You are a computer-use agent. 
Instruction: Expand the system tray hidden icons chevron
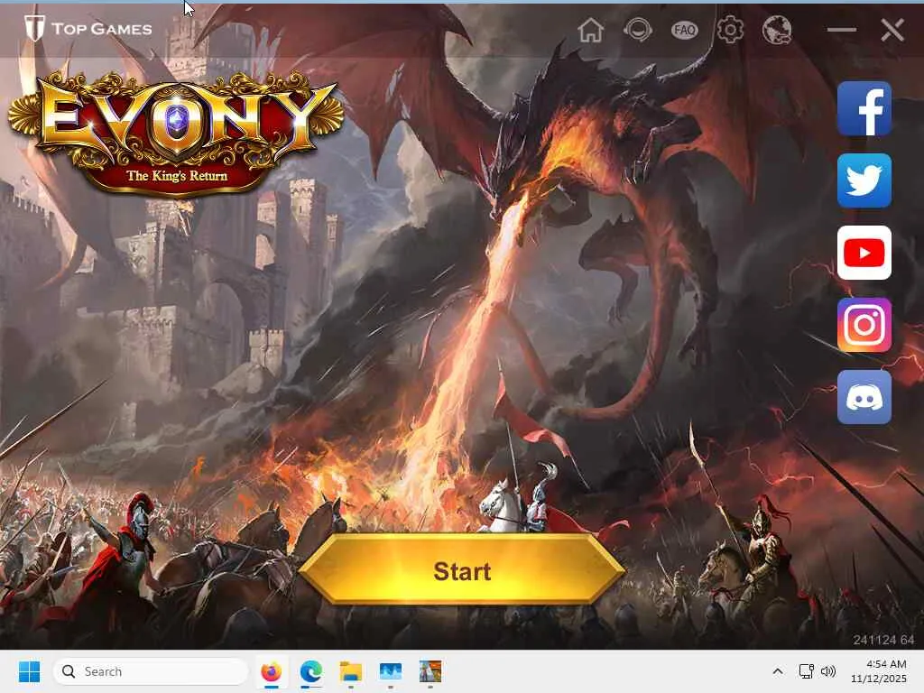(x=777, y=671)
